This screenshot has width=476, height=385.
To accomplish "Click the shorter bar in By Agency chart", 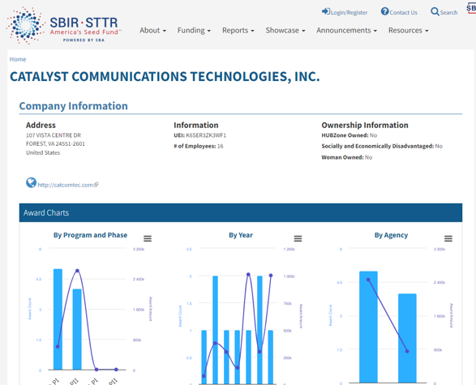I will pos(407,338).
